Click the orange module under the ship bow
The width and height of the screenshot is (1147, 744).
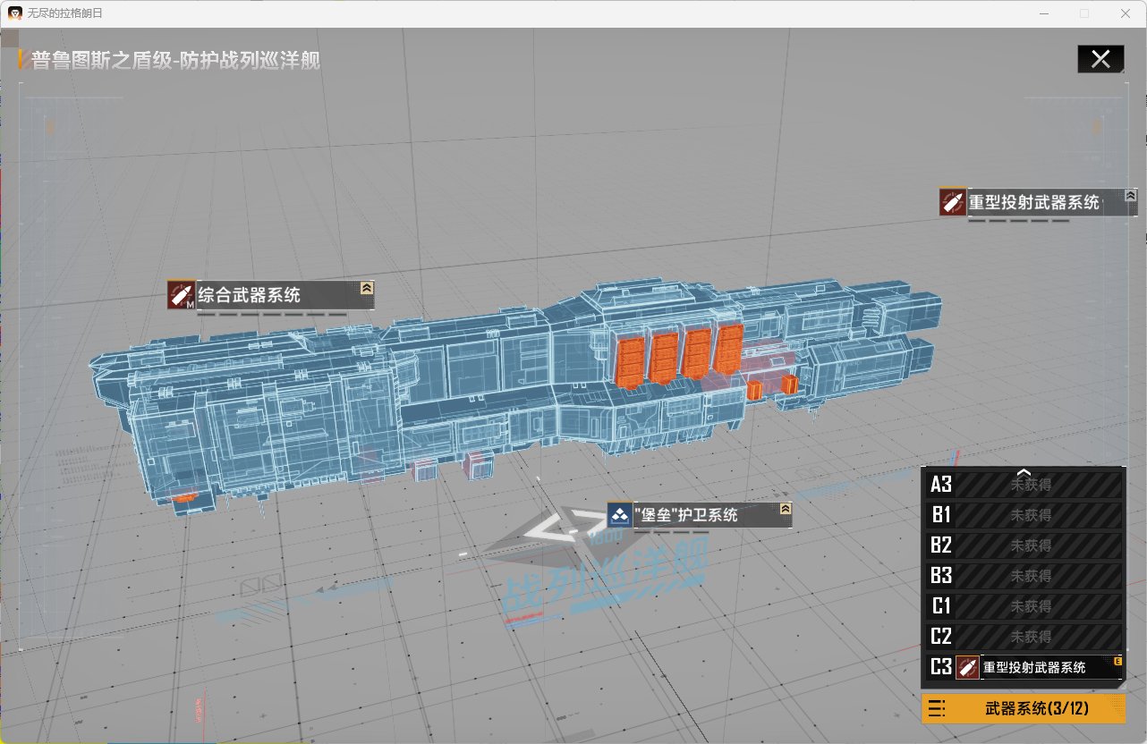coord(185,496)
